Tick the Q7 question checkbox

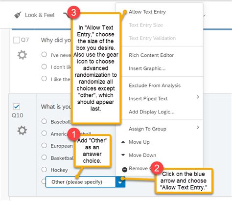(16, 40)
